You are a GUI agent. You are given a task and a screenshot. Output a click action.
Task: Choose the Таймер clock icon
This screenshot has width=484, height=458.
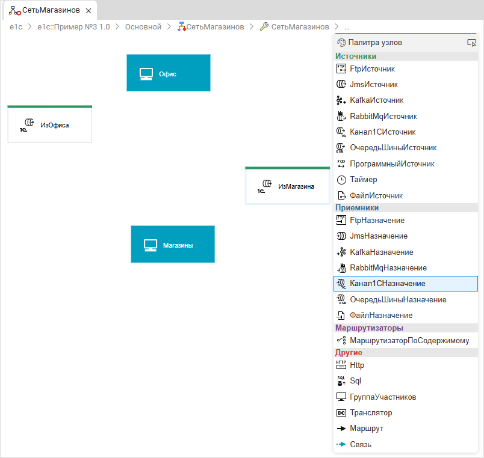click(x=341, y=180)
